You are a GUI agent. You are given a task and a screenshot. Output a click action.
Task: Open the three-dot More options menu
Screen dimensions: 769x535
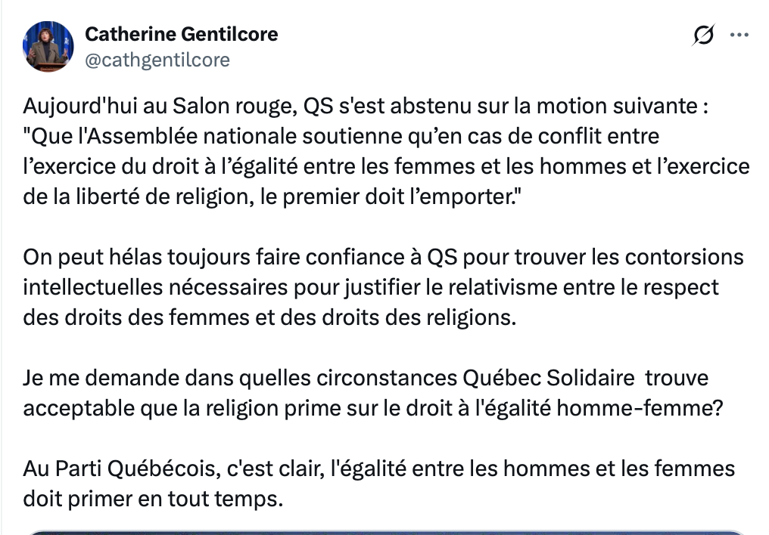click(x=739, y=35)
